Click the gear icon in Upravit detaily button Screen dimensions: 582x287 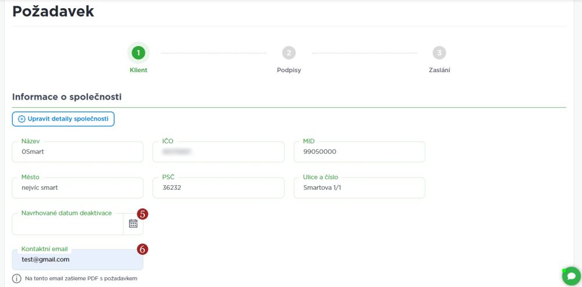click(x=22, y=119)
